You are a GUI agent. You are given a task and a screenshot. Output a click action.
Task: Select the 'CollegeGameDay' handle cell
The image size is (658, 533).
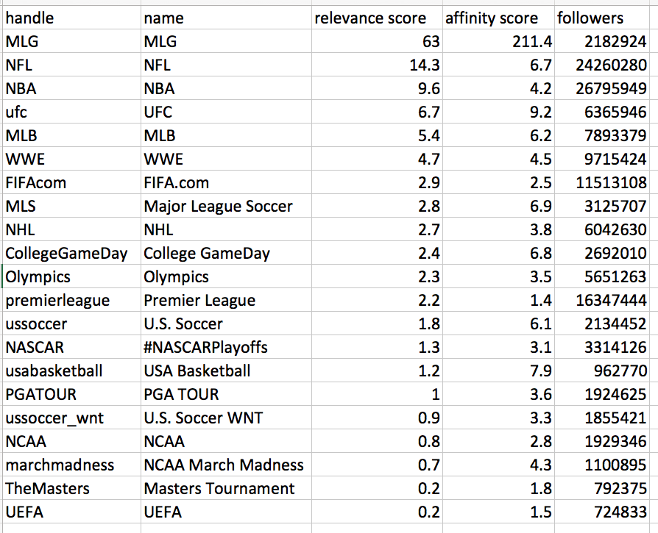coord(71,253)
